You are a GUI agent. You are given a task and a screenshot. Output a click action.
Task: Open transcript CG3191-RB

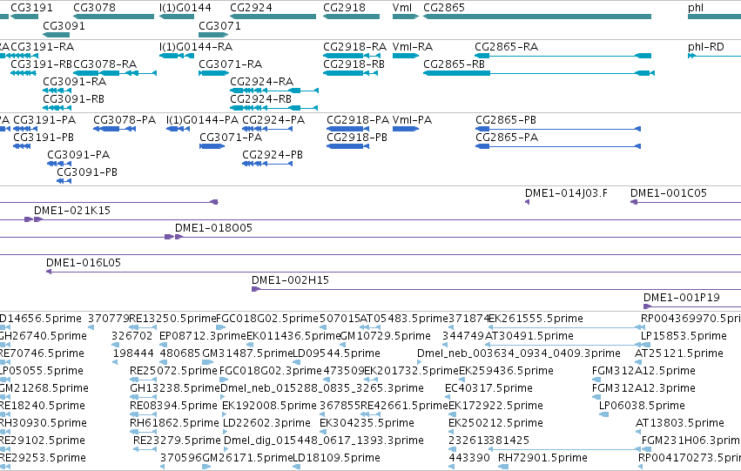pyautogui.click(x=24, y=73)
